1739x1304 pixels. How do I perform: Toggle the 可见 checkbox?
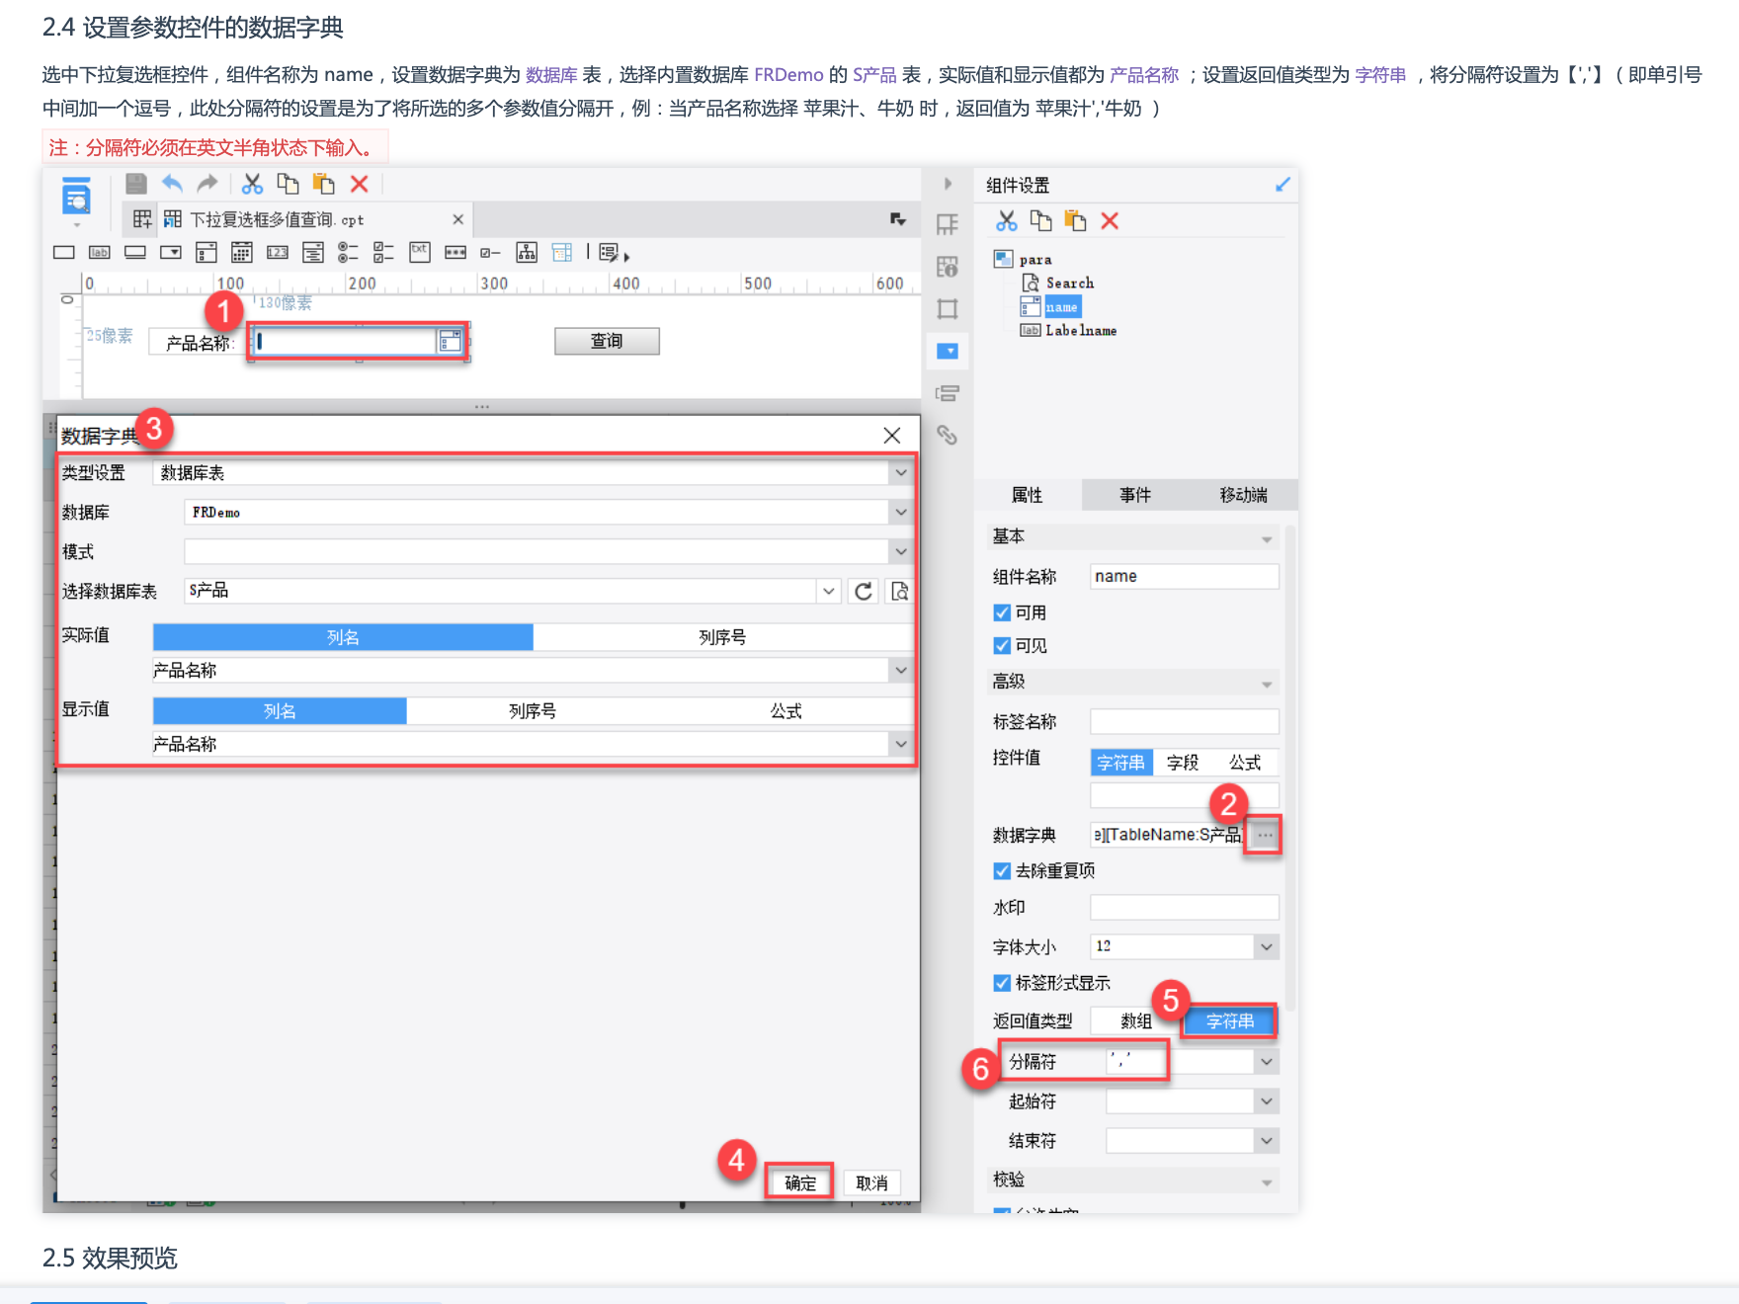[1002, 646]
